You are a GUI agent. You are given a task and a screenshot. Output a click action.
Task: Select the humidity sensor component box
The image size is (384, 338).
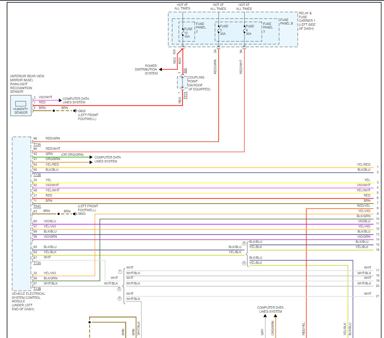point(21,105)
